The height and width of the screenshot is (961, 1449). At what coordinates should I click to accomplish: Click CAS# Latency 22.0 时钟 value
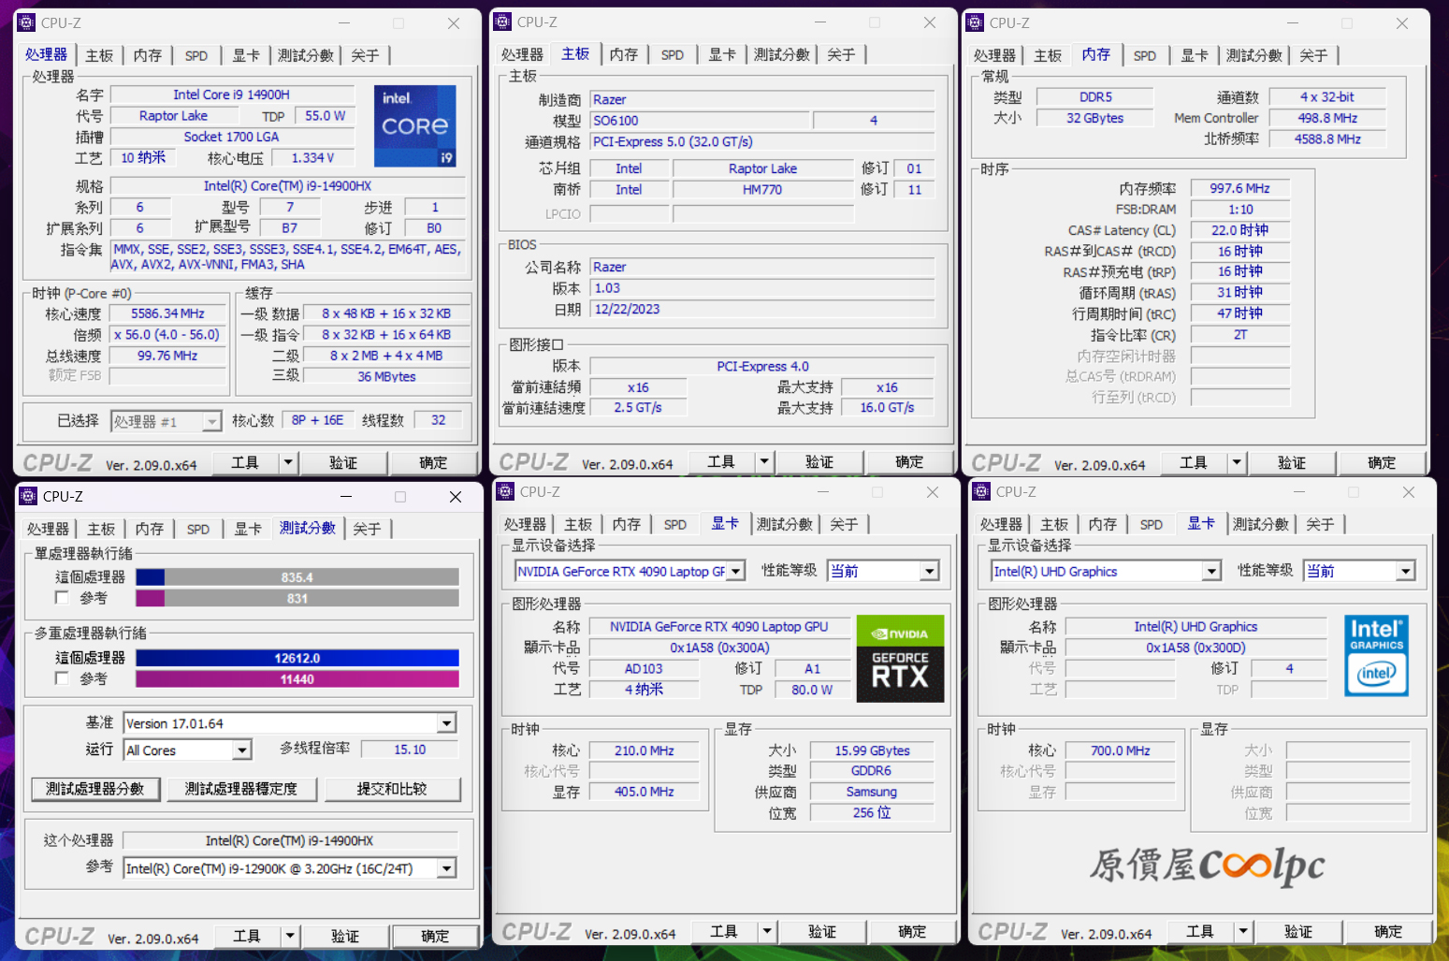[1240, 230]
